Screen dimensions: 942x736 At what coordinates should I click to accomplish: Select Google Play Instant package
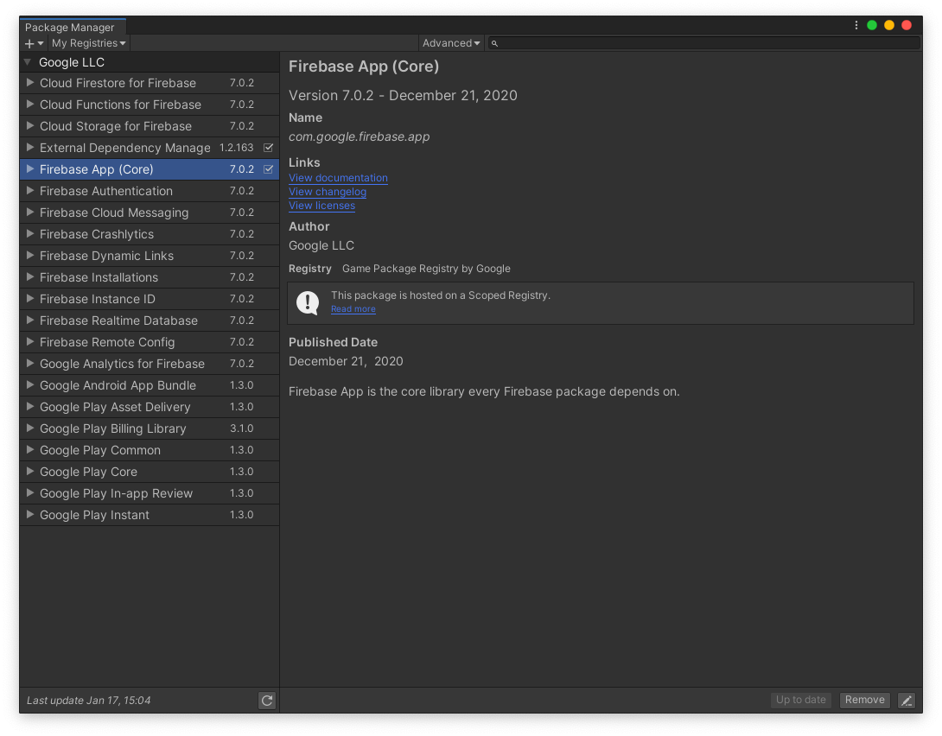149,515
